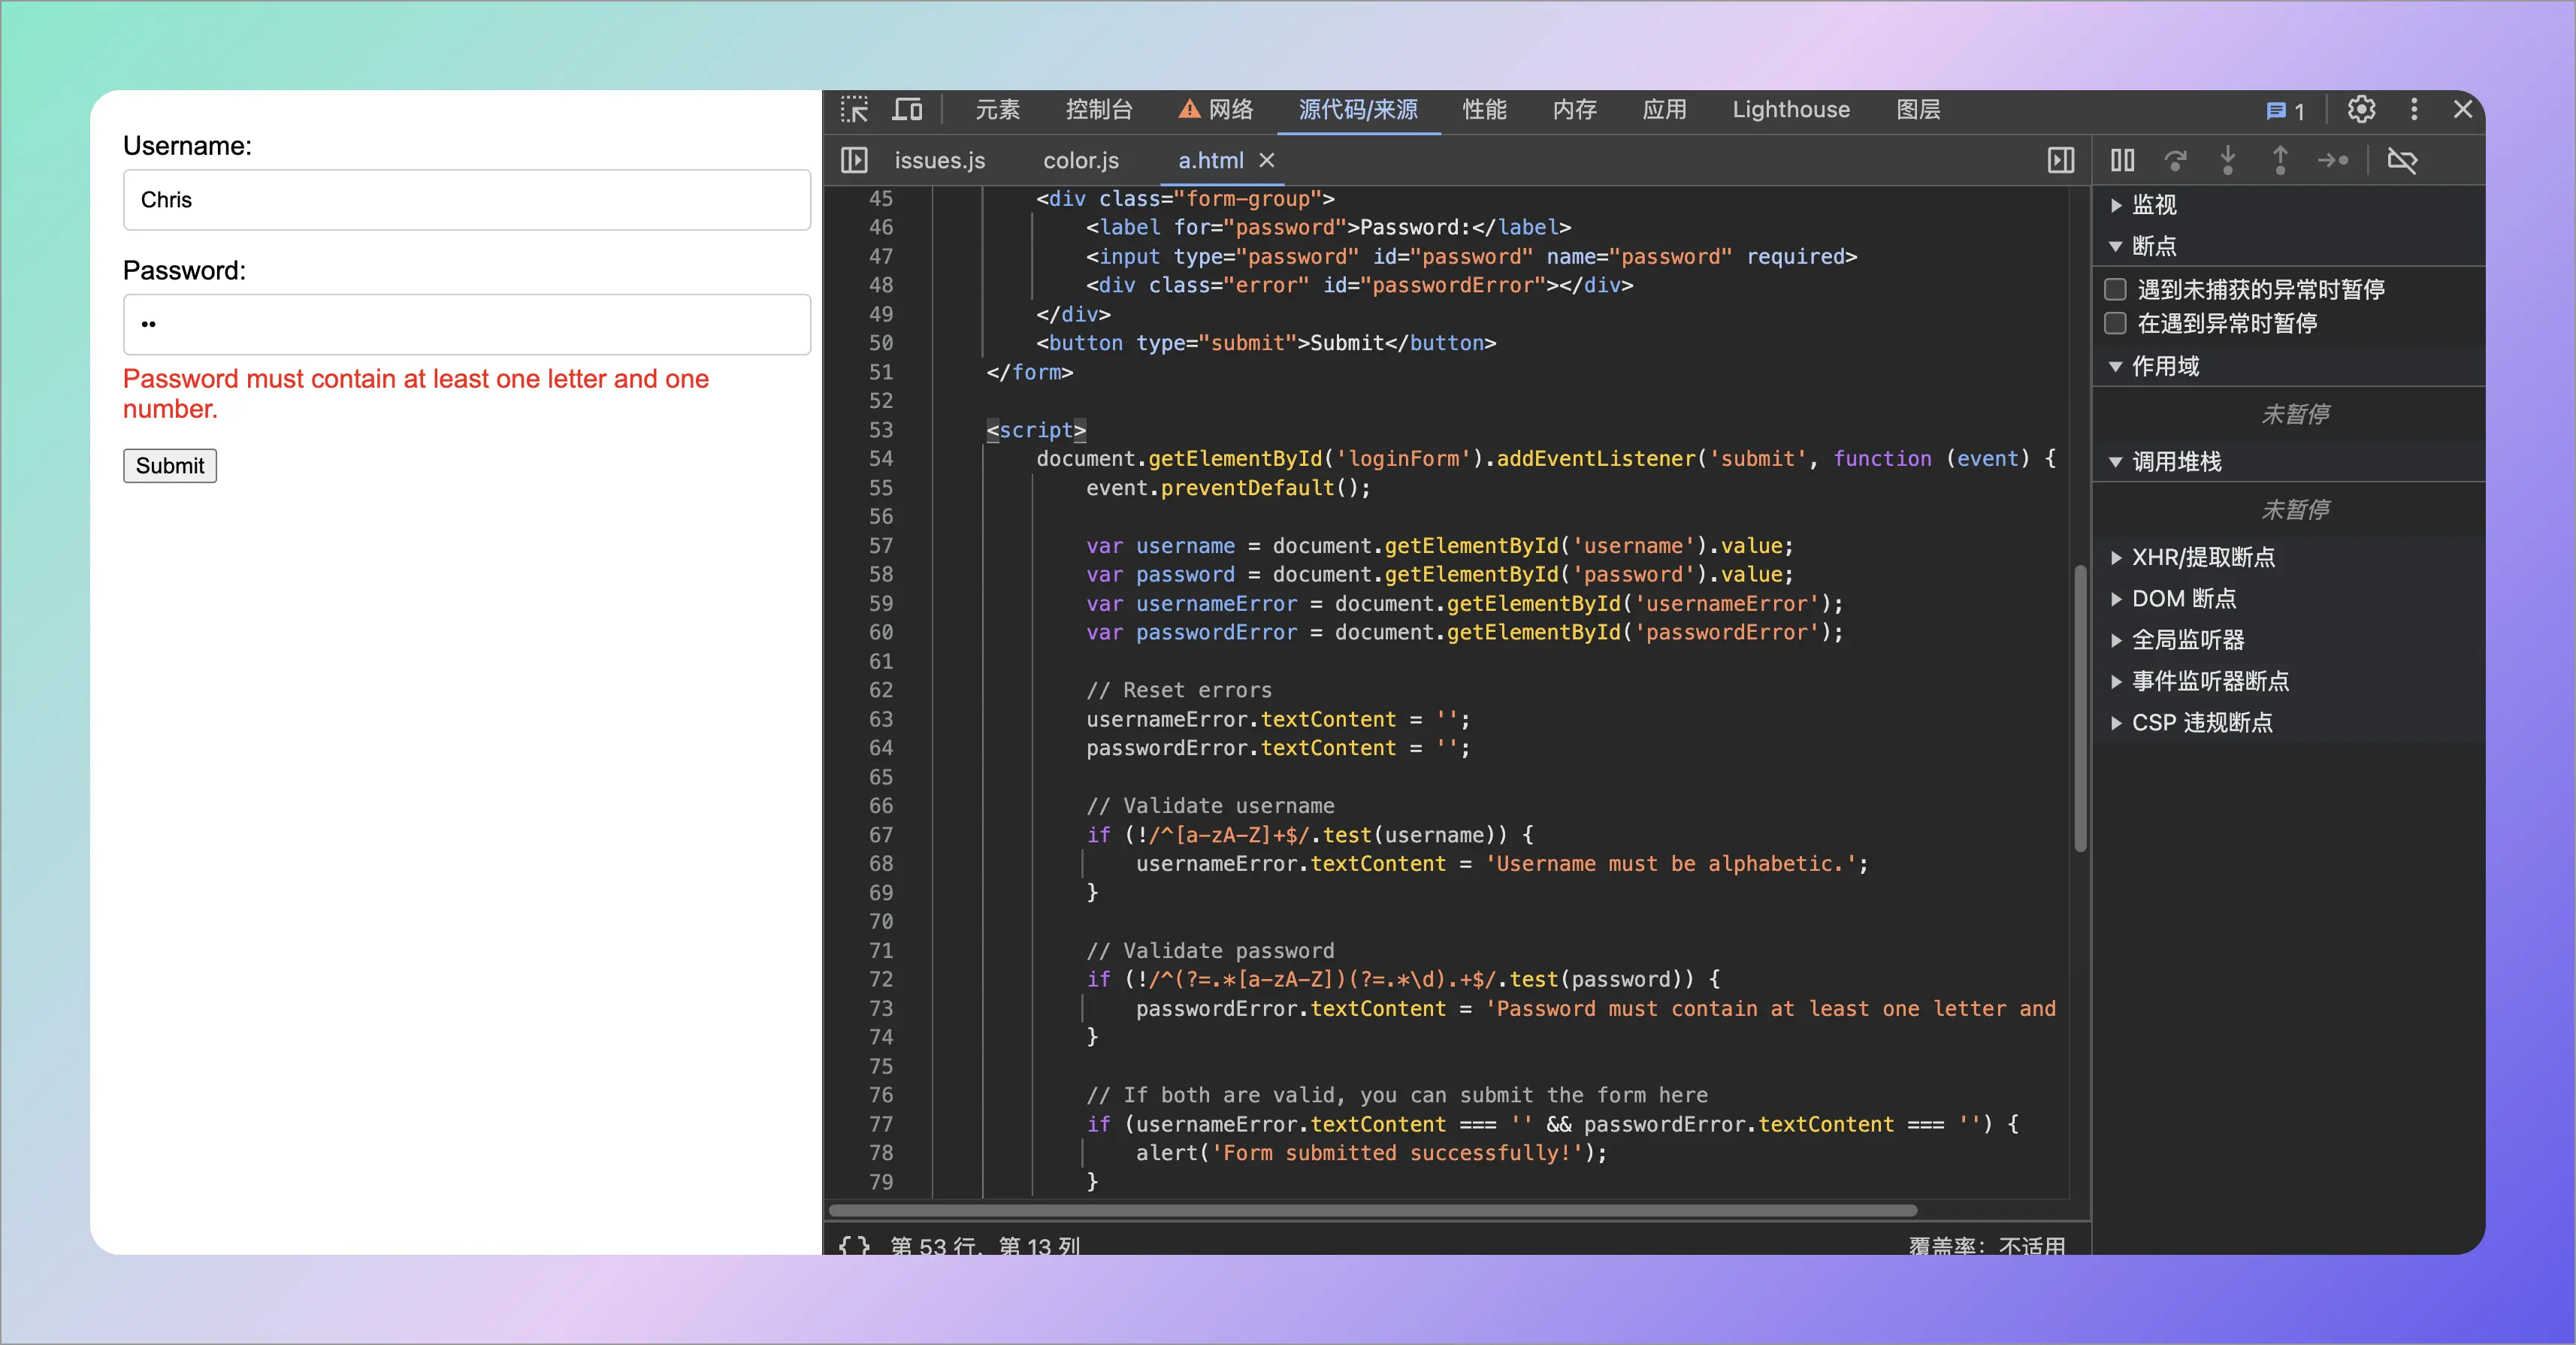
Task: Show the file navigator sidebar icon
Action: click(854, 160)
